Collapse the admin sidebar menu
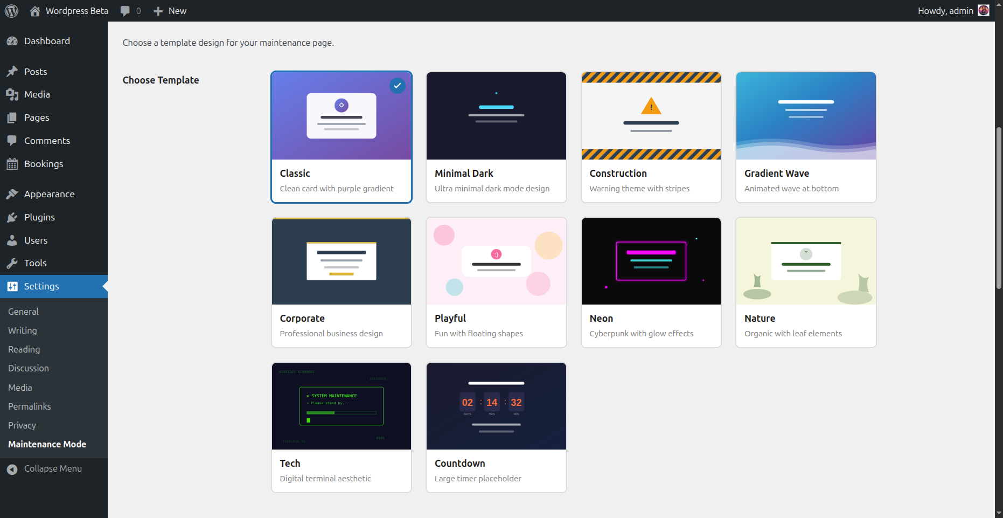1003x518 pixels. pyautogui.click(x=52, y=469)
